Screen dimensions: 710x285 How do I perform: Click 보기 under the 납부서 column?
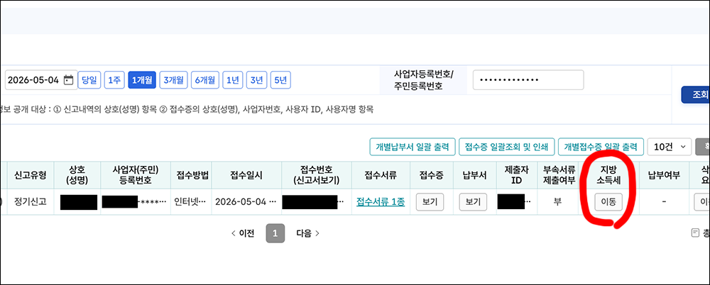click(x=473, y=202)
